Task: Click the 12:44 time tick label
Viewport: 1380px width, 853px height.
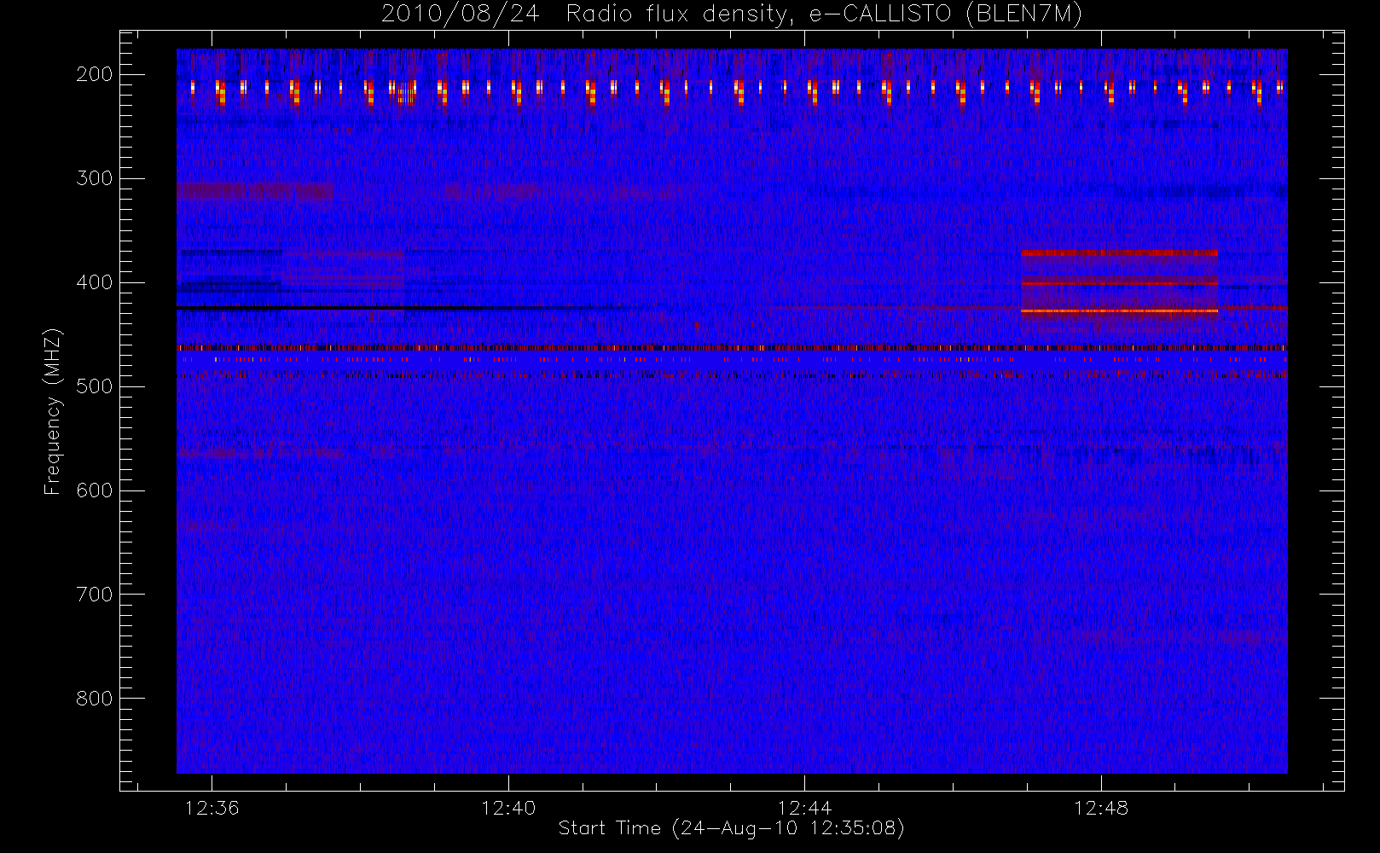Action: point(804,807)
